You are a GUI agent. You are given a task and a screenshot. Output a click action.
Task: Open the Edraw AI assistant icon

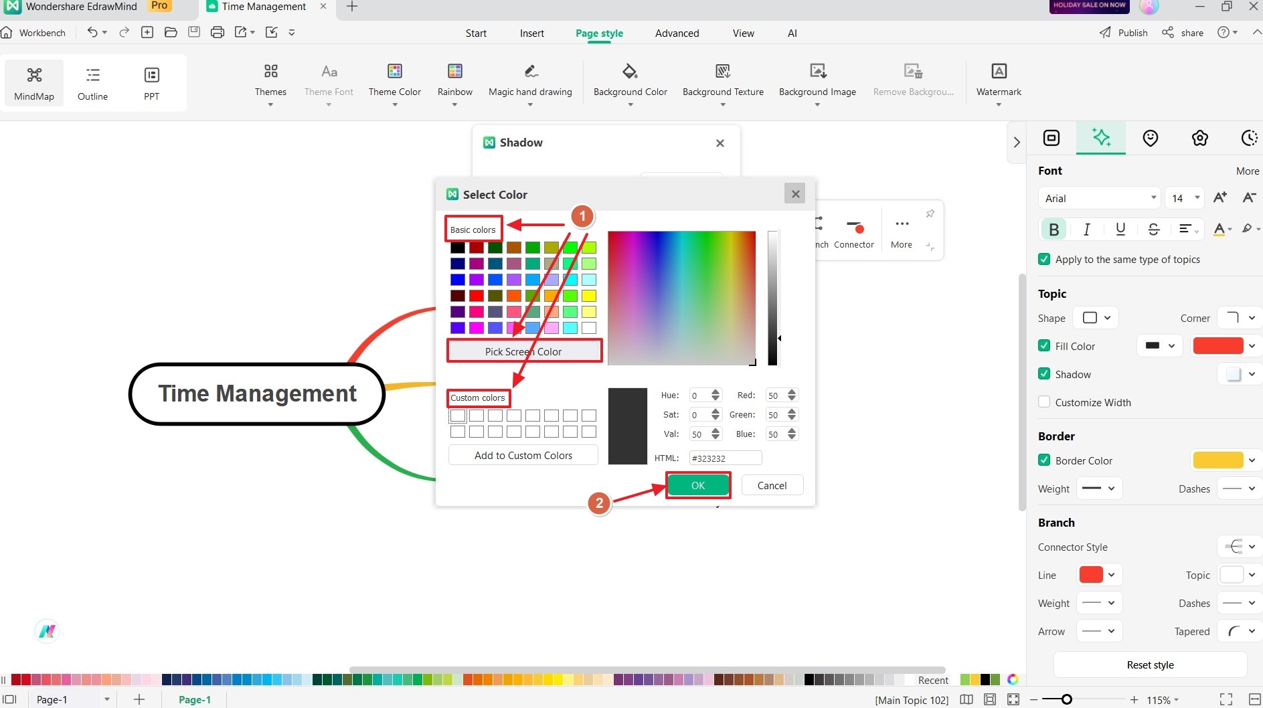tap(47, 631)
